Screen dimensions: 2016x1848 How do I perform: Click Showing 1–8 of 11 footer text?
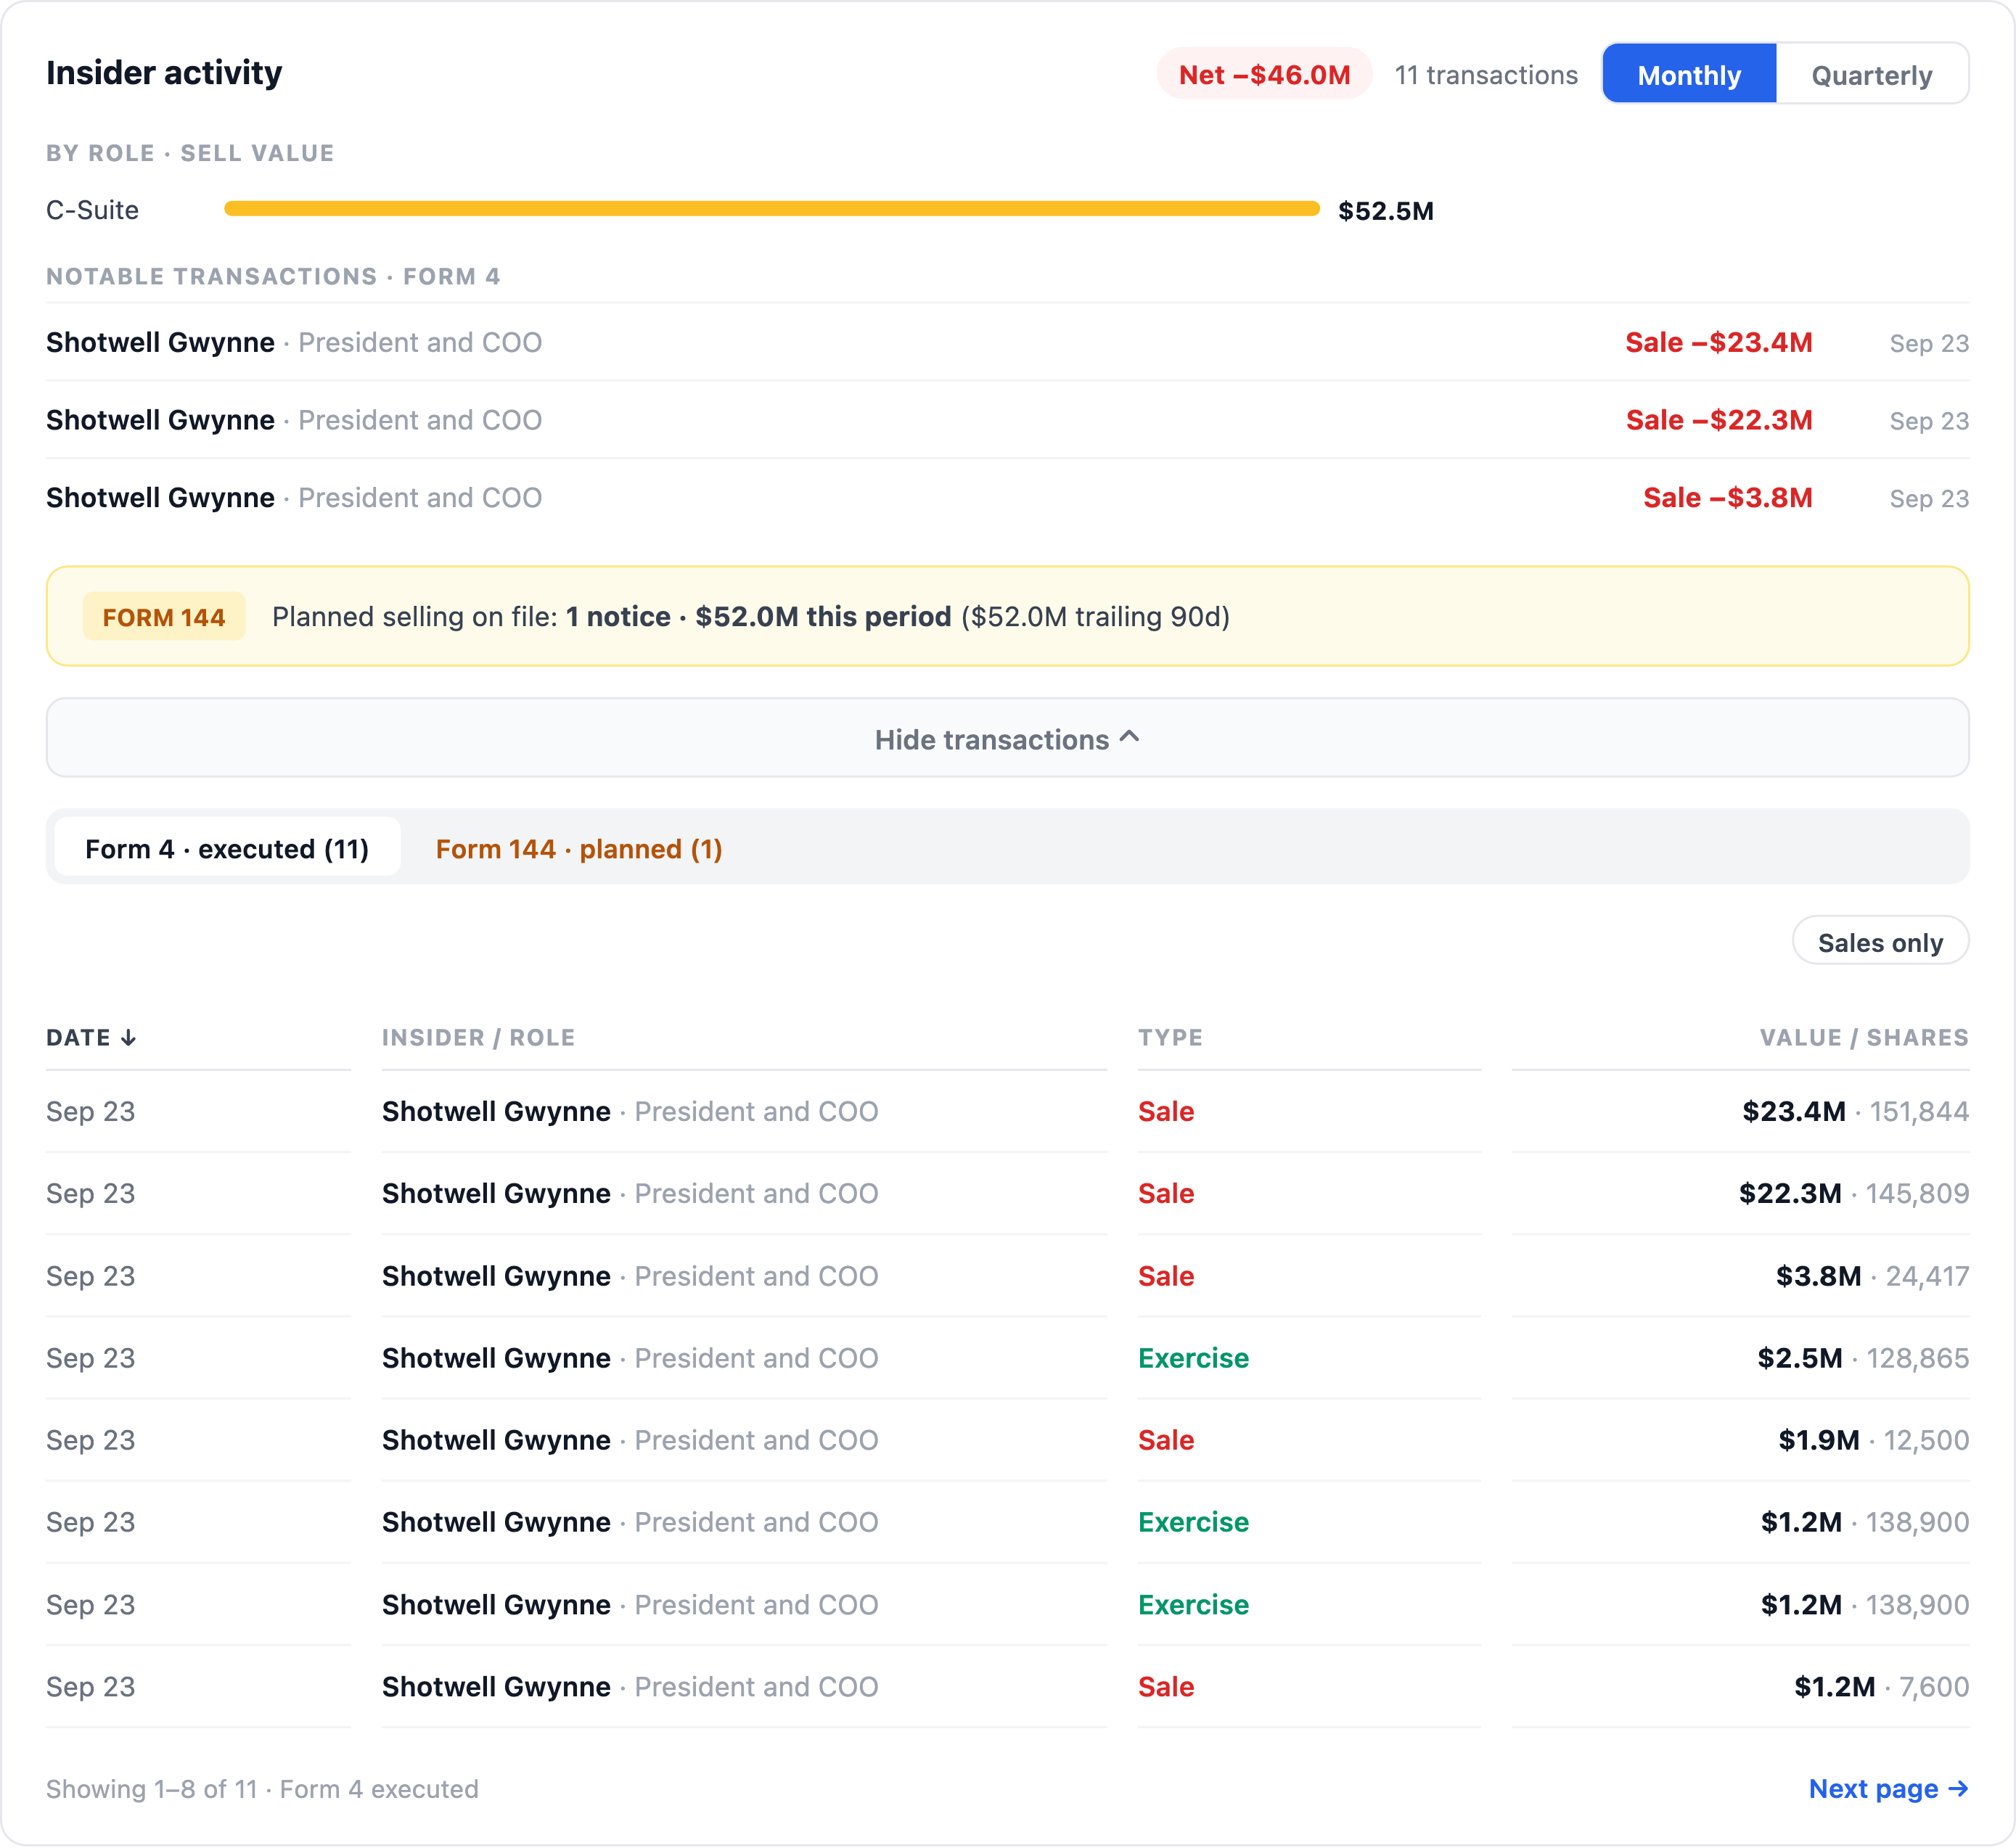[x=262, y=1788]
